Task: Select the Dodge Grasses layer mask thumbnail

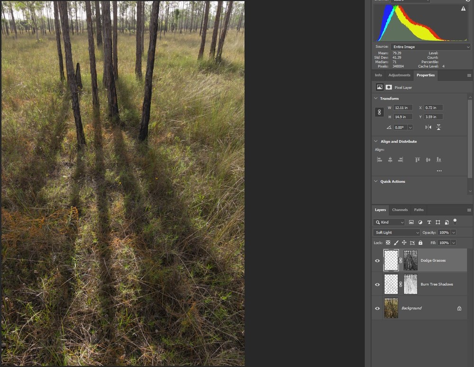Action: (410, 260)
